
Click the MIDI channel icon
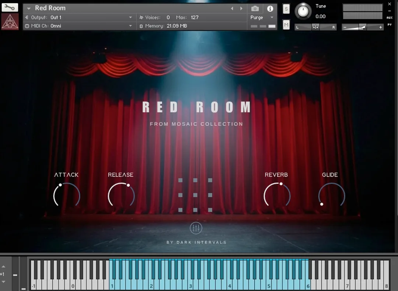point(27,26)
